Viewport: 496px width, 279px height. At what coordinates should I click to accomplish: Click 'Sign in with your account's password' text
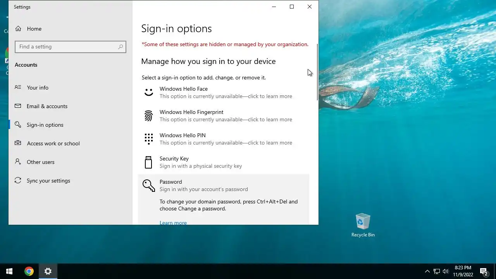tap(204, 189)
